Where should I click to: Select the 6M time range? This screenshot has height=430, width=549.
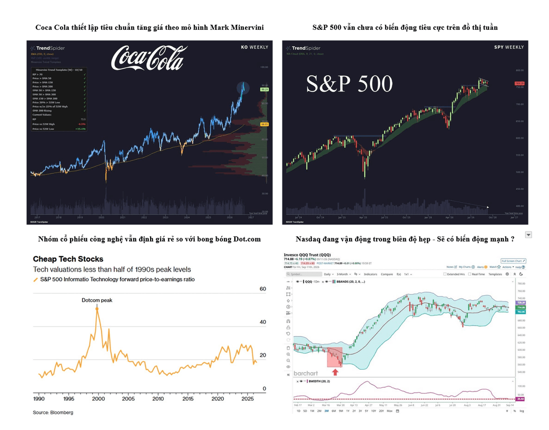click(334, 411)
